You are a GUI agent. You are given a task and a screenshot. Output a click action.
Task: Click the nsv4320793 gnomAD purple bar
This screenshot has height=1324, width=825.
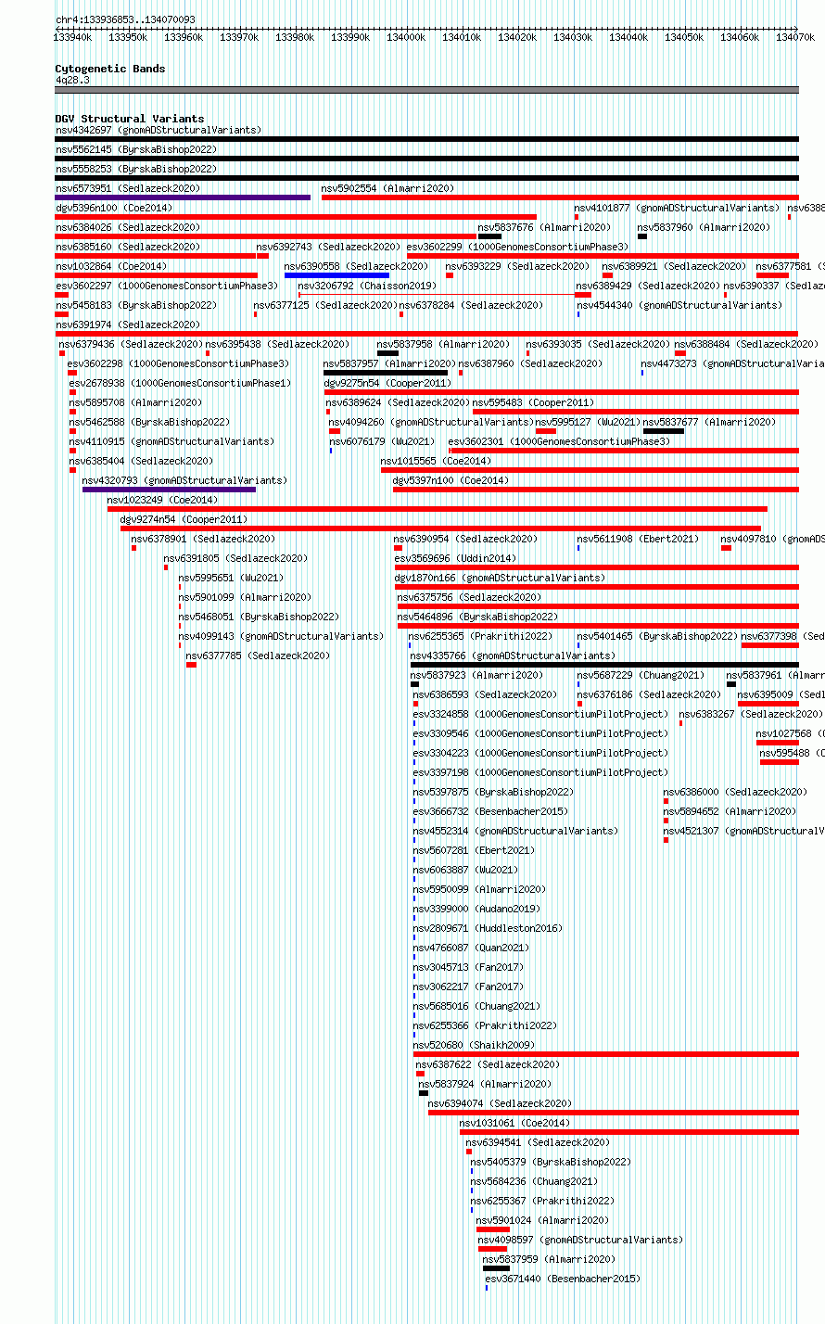169,490
